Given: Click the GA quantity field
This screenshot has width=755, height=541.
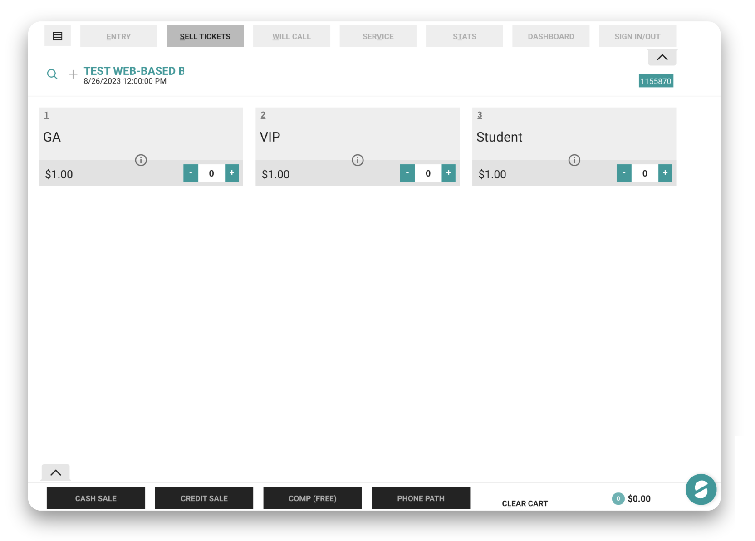Looking at the screenshot, I should (x=211, y=173).
